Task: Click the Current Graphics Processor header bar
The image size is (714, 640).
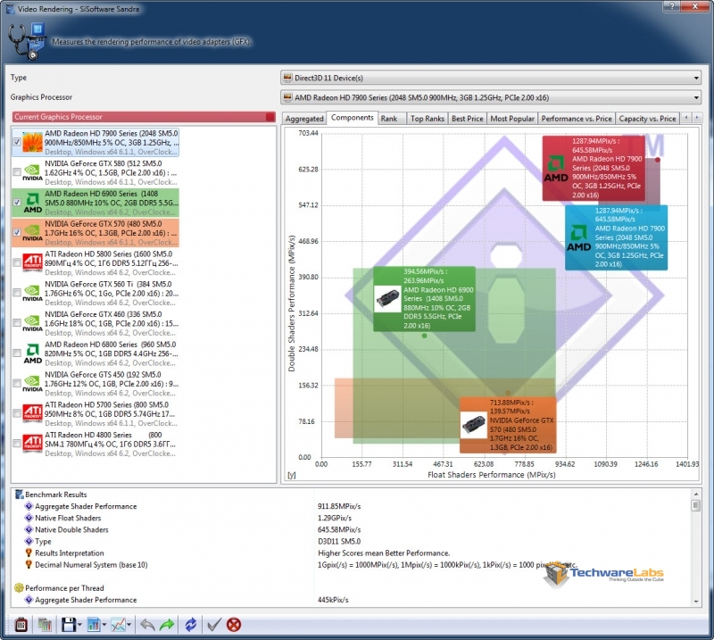Action: (x=134, y=117)
